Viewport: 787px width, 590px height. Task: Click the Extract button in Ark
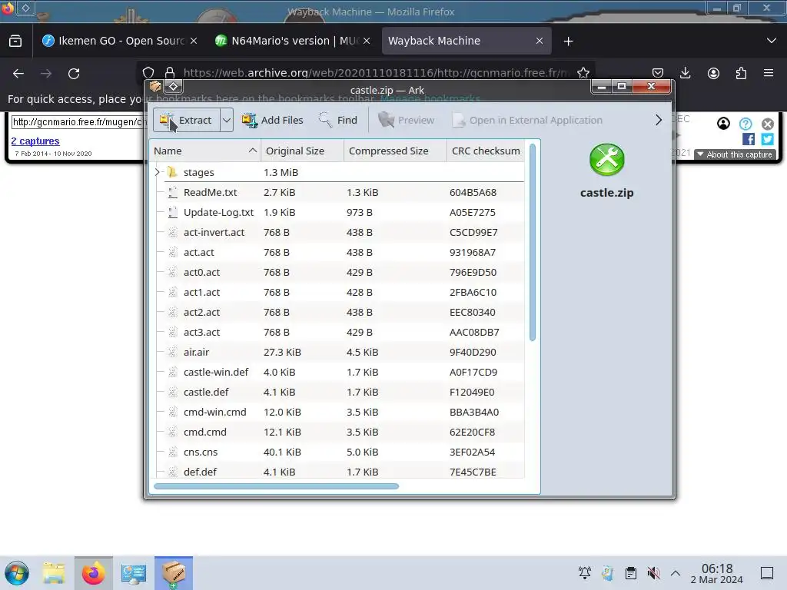[x=186, y=121]
